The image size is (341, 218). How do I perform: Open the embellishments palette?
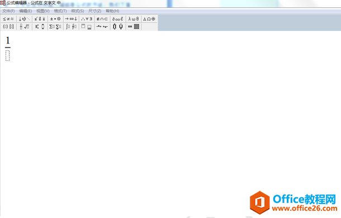[40, 19]
